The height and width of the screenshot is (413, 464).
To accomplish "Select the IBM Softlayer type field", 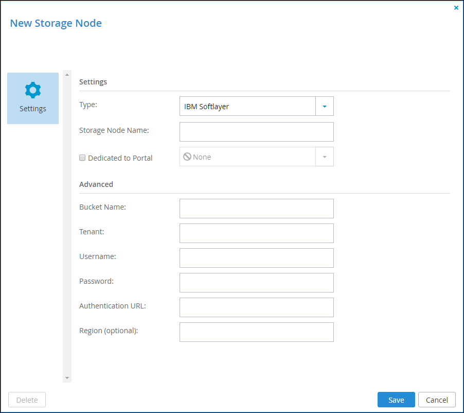I will coord(247,106).
